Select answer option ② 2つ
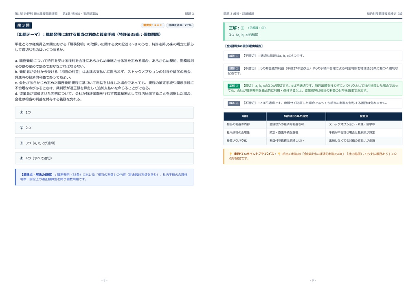 (x=104, y=128)
